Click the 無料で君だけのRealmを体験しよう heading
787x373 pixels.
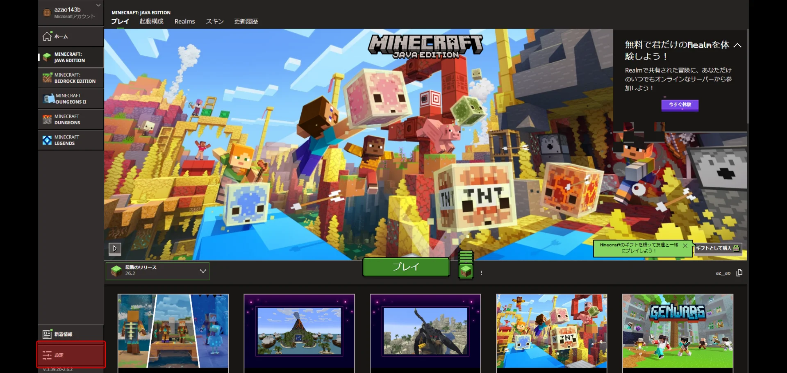pyautogui.click(x=677, y=50)
